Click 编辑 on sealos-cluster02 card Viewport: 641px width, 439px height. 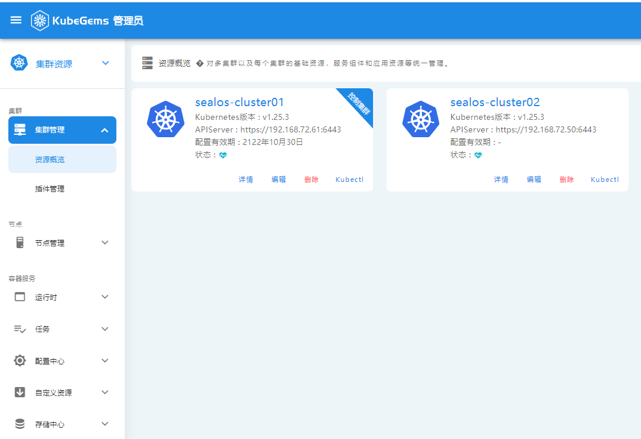point(534,180)
